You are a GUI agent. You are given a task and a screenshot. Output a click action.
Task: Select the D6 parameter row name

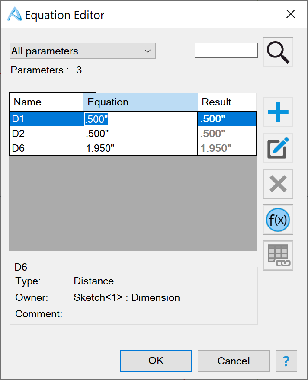[46, 148]
